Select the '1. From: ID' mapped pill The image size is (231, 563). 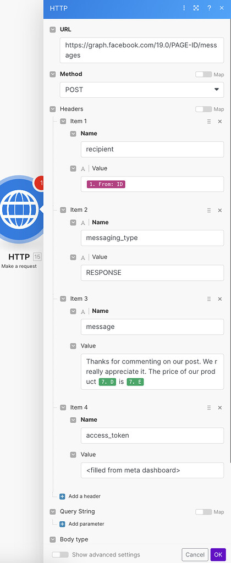pyautogui.click(x=106, y=185)
